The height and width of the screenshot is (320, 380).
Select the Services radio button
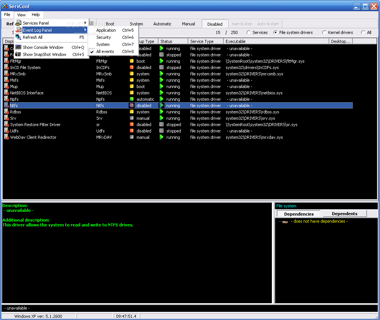249,32
